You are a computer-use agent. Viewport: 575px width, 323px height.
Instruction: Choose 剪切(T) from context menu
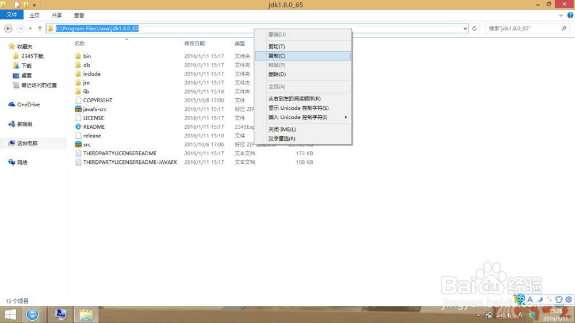pyautogui.click(x=303, y=47)
